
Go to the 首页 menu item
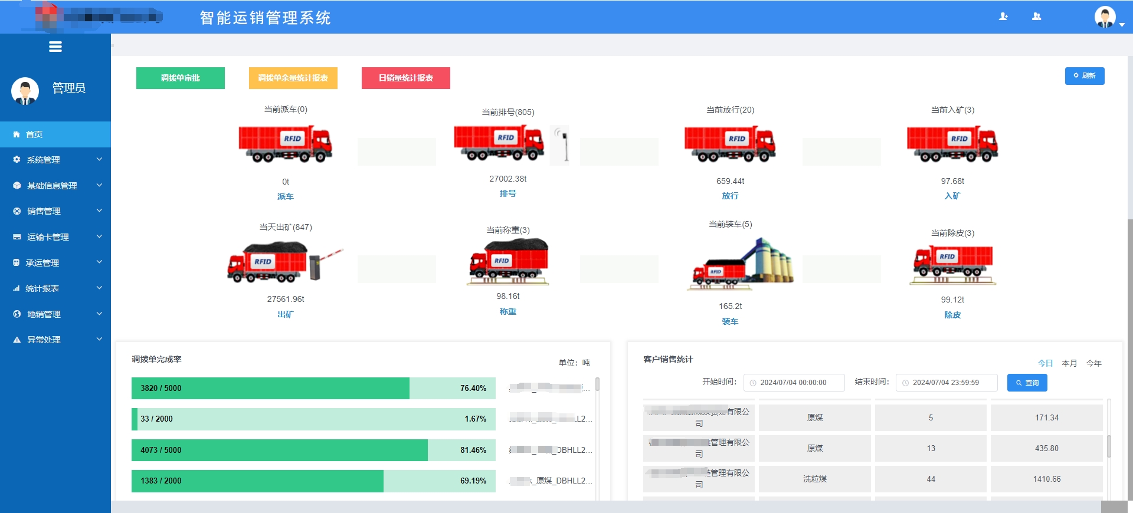[55, 134]
